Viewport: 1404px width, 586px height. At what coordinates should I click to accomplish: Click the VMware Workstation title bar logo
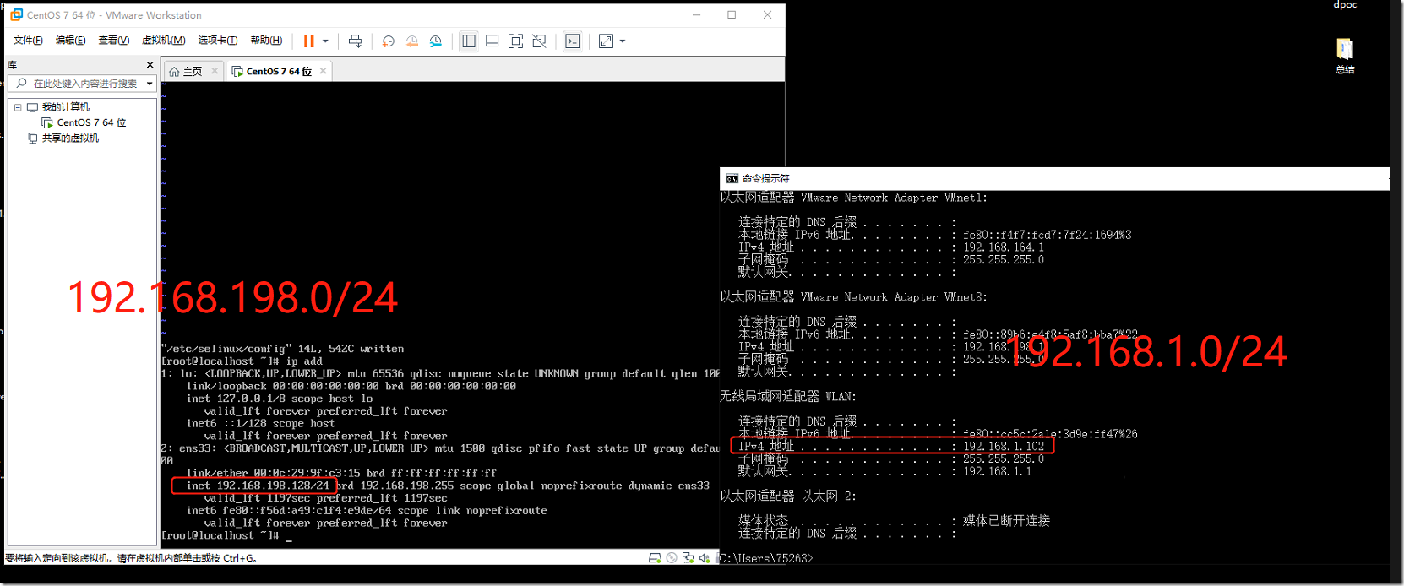[x=16, y=14]
